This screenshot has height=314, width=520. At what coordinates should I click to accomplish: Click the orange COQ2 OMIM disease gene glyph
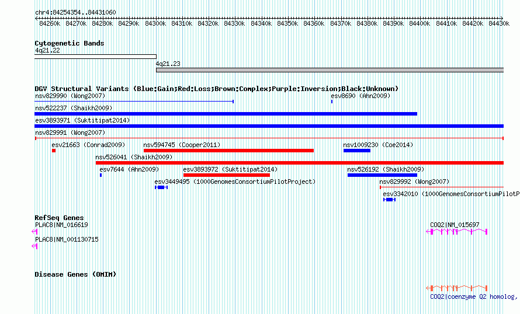457,288
